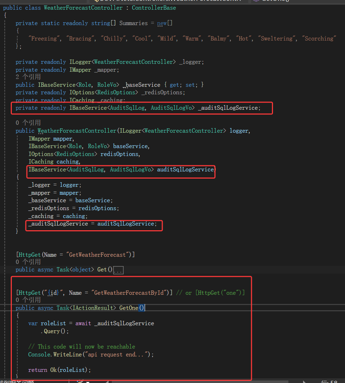Click the "Mild" string literal
The image size is (345, 383).
tap(167, 39)
